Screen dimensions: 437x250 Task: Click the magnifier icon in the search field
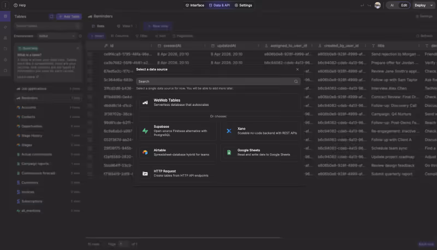[296, 81]
